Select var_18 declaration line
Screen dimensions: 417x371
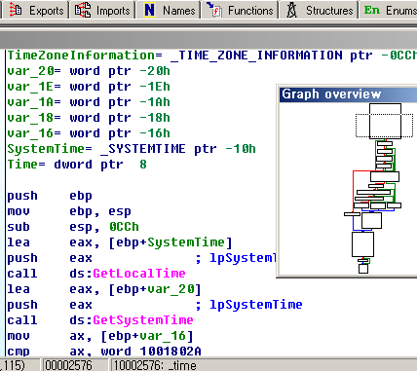89,118
